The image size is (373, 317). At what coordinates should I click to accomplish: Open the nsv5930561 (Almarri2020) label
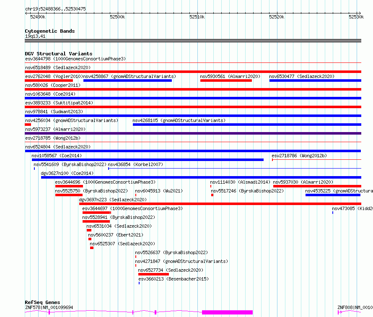pyautogui.click(x=230, y=76)
